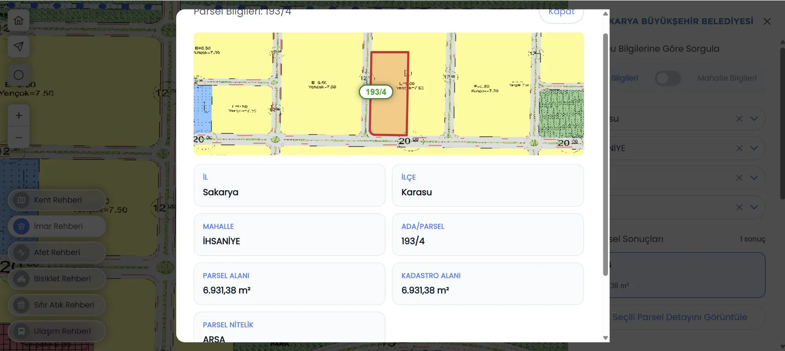Image resolution: width=785 pixels, height=351 pixels.
Task: Close the parcel dialog with Kapat
Action: [x=561, y=14]
